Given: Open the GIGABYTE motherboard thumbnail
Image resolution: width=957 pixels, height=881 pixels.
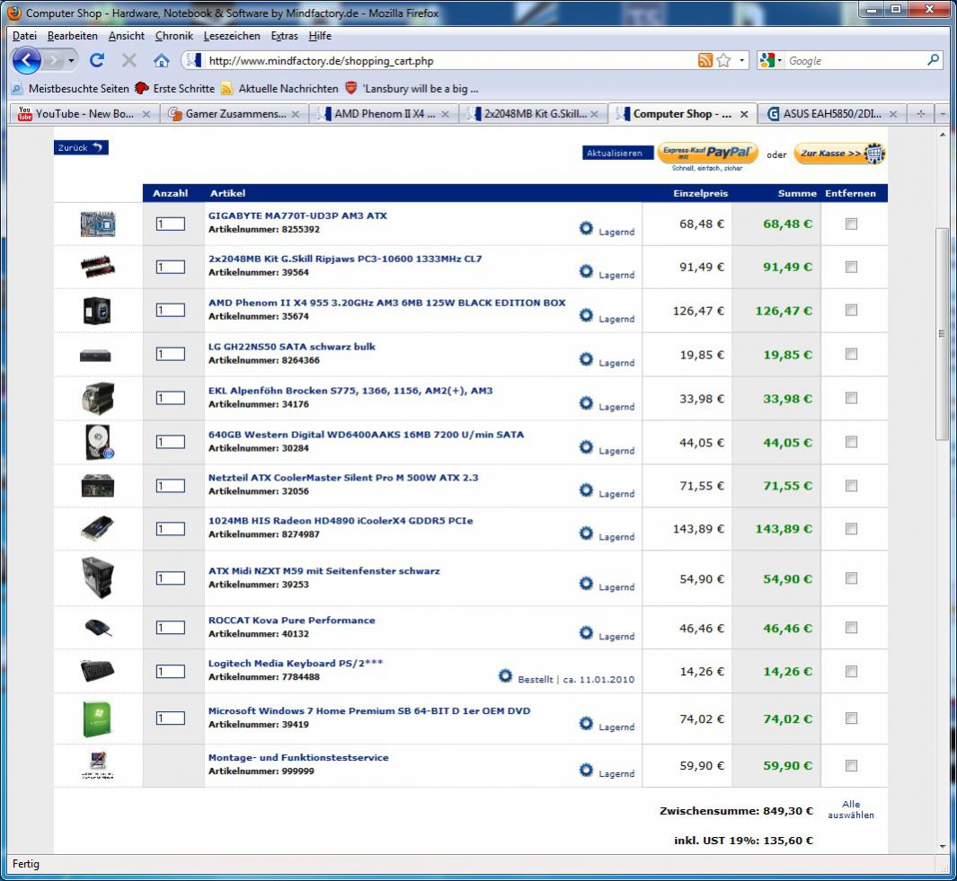Looking at the screenshot, I should [x=98, y=224].
